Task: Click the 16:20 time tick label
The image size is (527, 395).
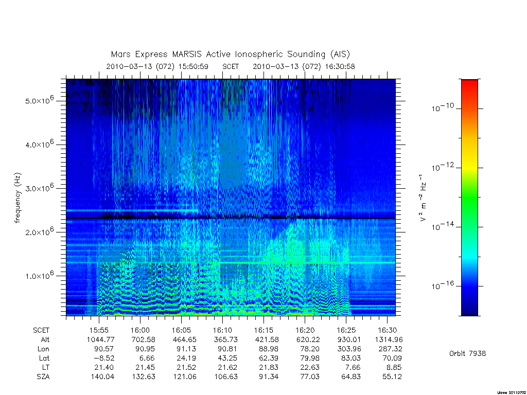Action: tap(305, 331)
